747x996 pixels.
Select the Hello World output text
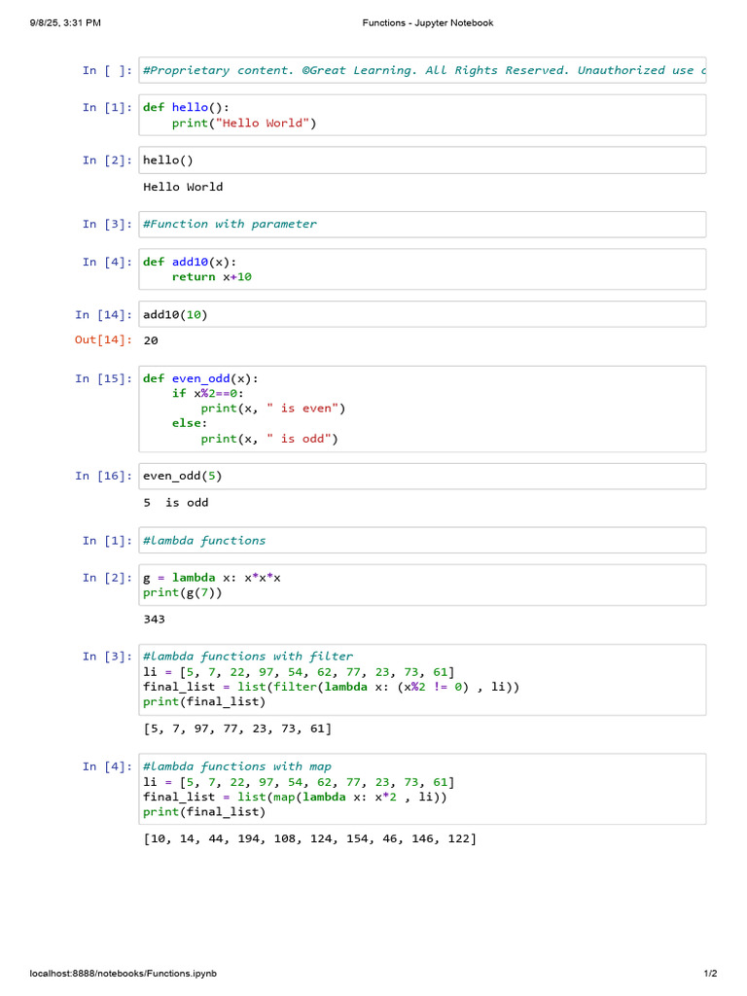[183, 187]
